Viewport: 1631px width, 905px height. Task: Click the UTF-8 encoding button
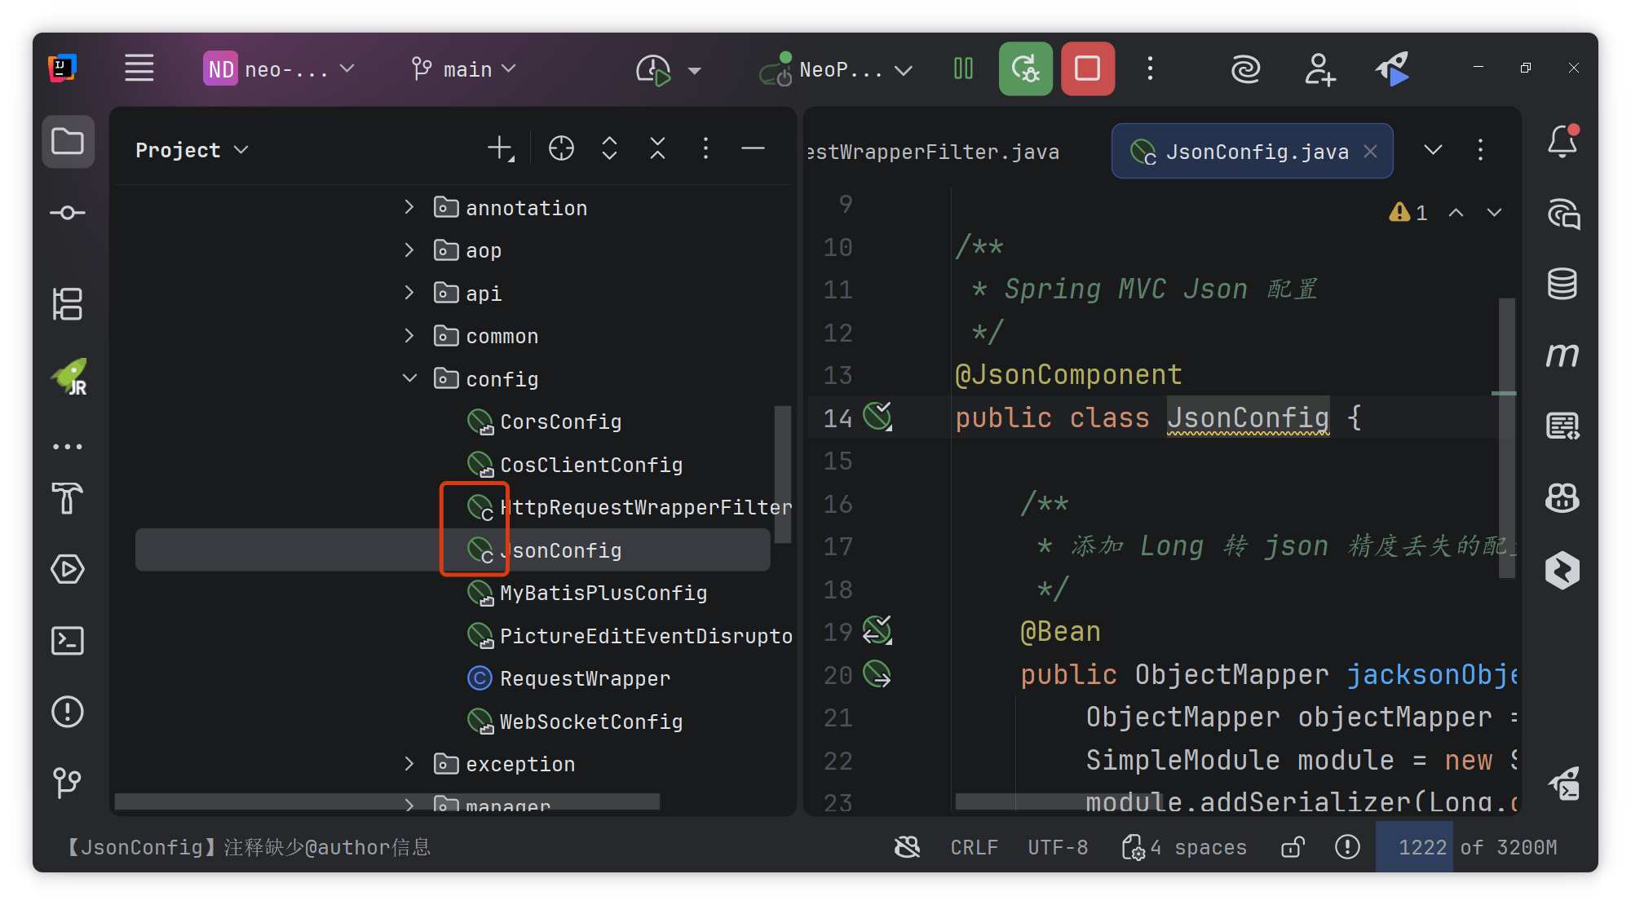point(1058,848)
